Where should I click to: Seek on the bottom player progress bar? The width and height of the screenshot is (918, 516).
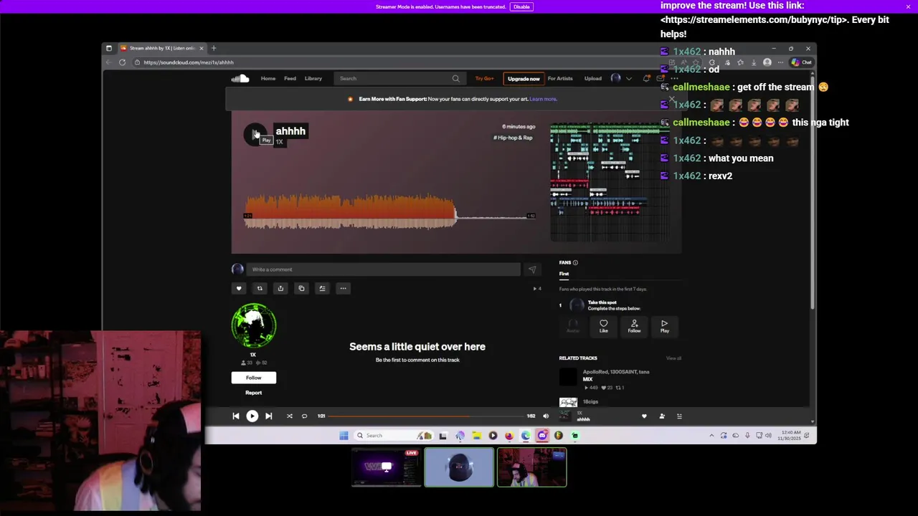pyautogui.click(x=426, y=416)
